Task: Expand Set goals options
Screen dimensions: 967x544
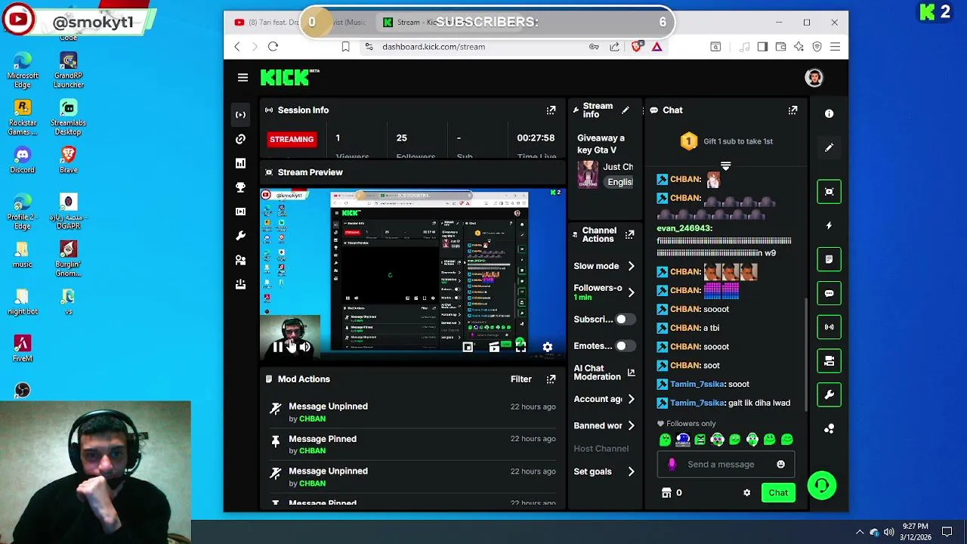Action: pyautogui.click(x=631, y=471)
